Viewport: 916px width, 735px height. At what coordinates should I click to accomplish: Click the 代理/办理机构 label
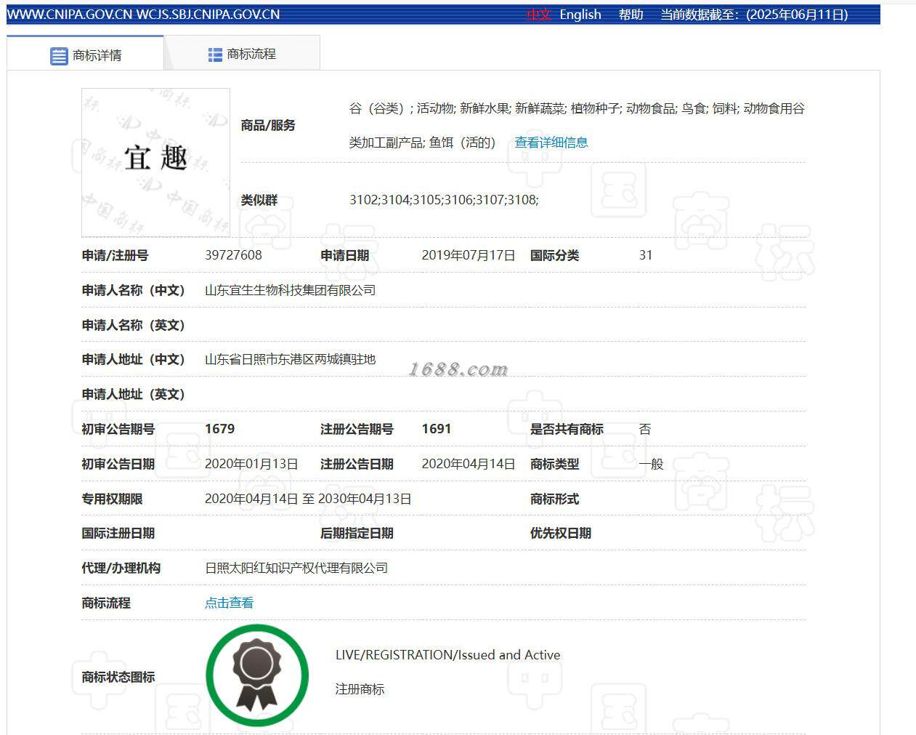pos(121,568)
